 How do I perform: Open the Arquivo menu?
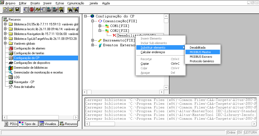click(x=10, y=3)
